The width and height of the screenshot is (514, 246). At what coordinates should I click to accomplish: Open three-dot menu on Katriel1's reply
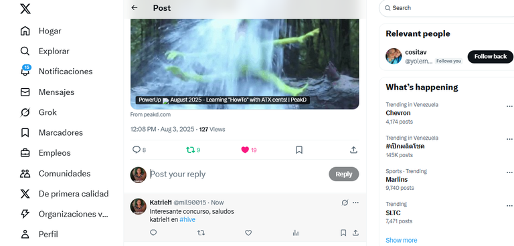355,203
